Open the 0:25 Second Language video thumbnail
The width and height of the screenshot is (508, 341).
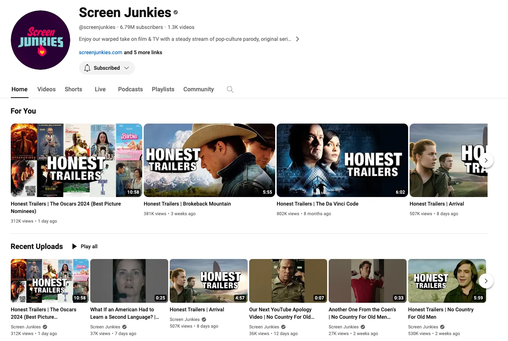tap(129, 281)
